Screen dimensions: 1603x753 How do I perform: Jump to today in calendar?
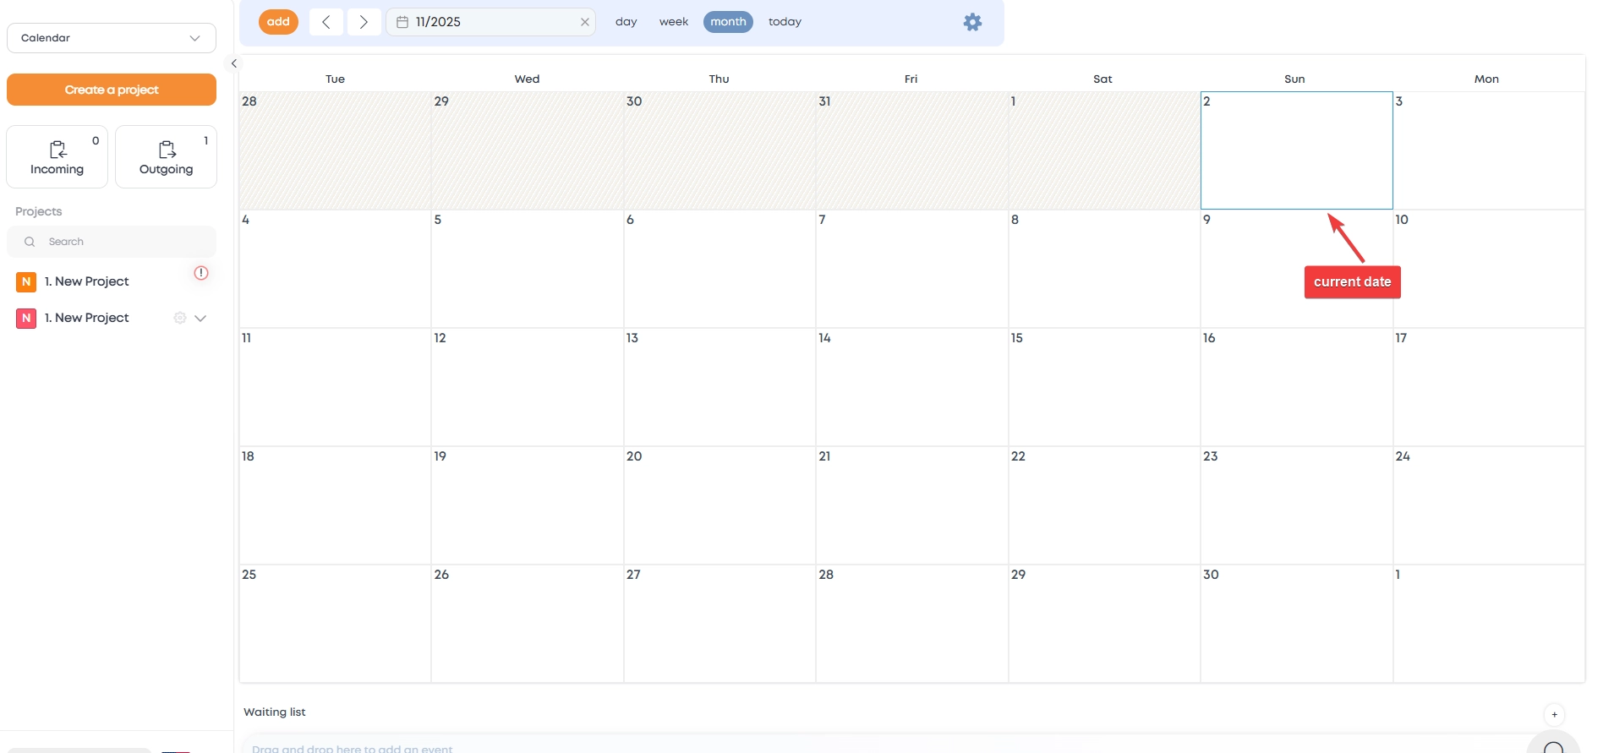pyautogui.click(x=785, y=22)
